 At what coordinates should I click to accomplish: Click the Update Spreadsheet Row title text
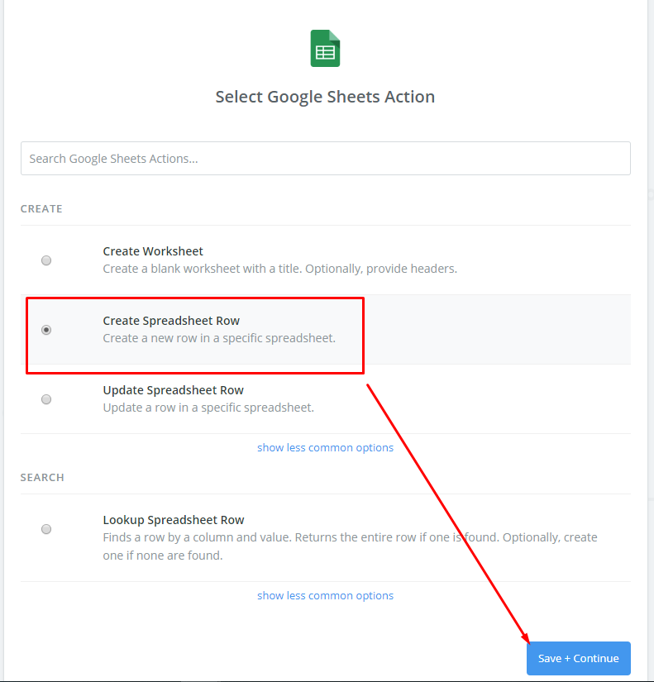click(x=173, y=390)
